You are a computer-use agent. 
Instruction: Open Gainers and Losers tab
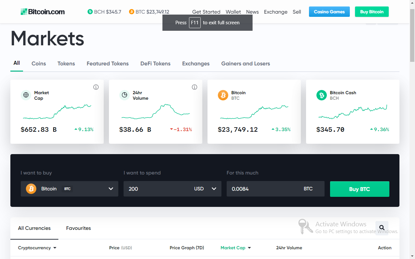pyautogui.click(x=246, y=63)
